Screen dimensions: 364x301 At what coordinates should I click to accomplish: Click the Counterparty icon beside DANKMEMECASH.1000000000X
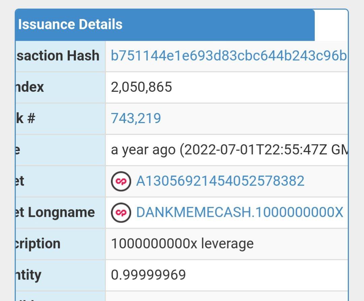(x=121, y=213)
